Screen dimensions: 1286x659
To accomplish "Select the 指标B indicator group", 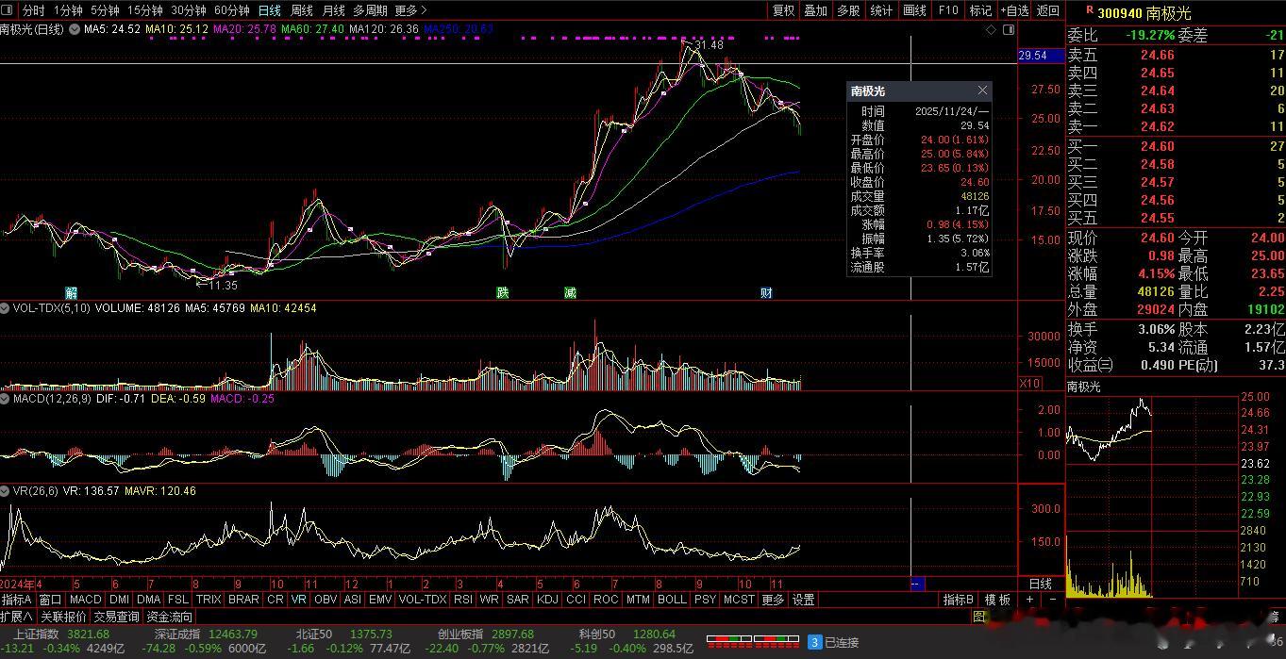I will pyautogui.click(x=959, y=600).
